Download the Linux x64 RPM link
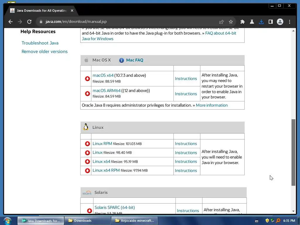300x225 pixels. click(x=106, y=170)
